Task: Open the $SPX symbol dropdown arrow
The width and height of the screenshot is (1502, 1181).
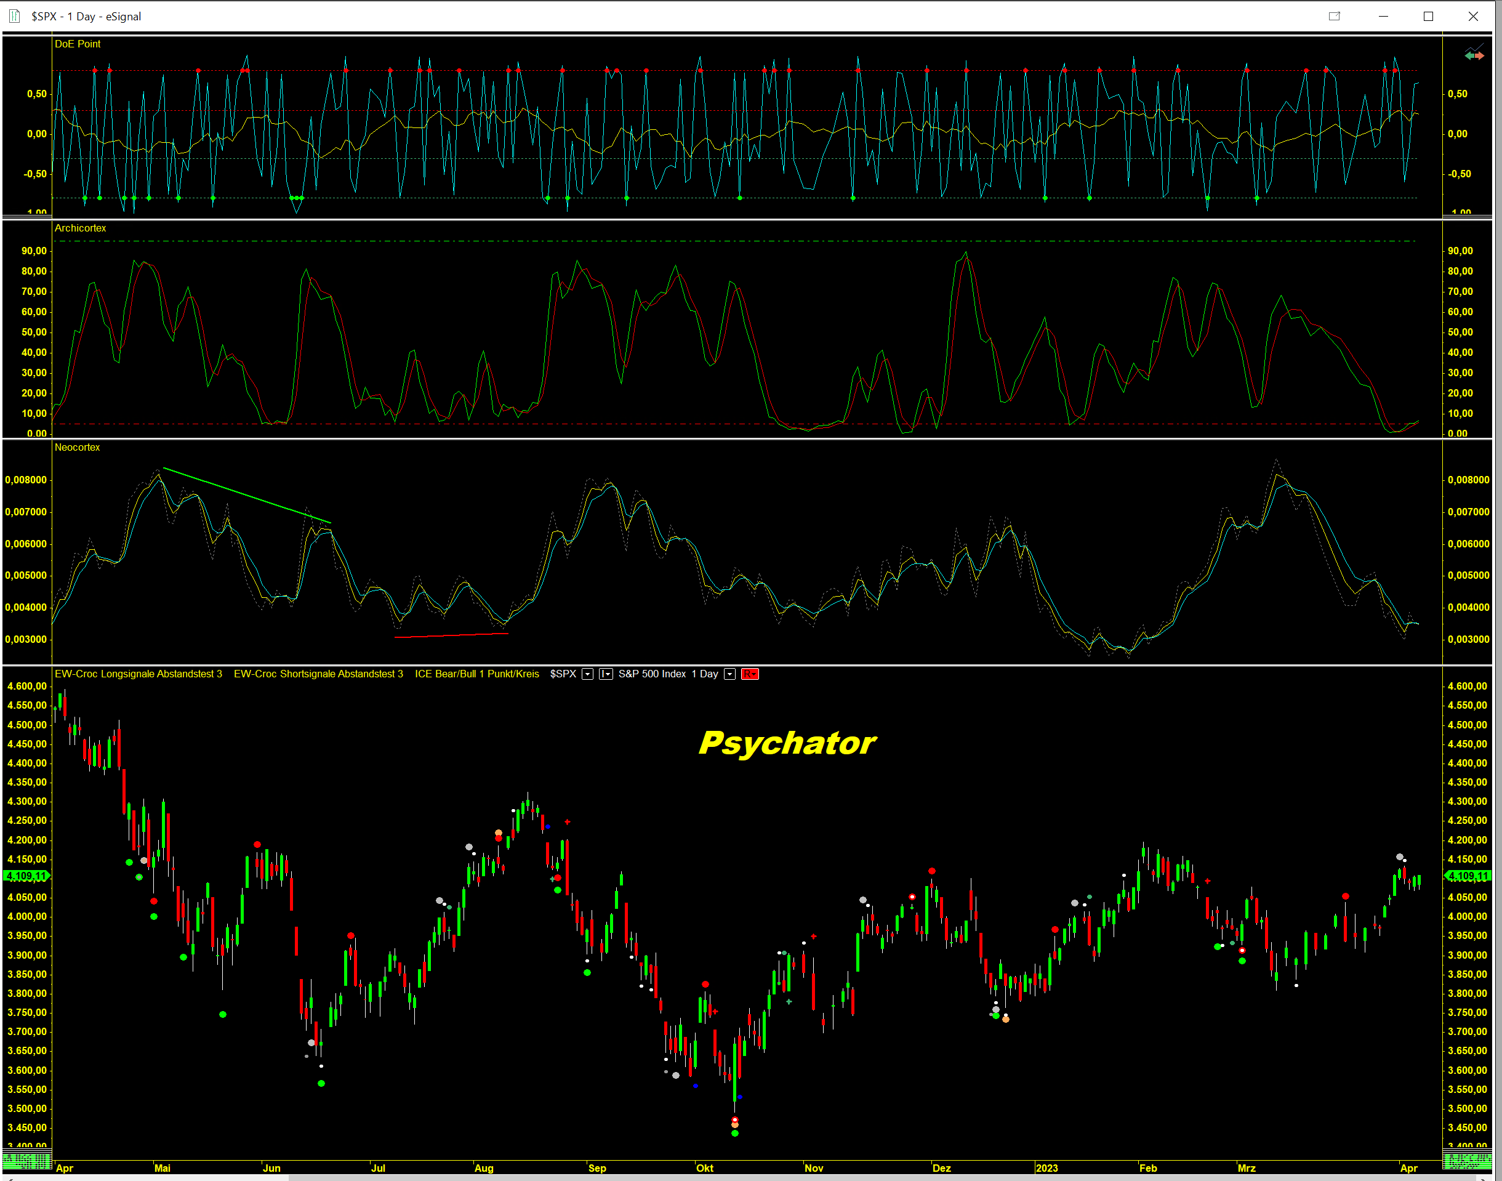Action: click(x=587, y=674)
